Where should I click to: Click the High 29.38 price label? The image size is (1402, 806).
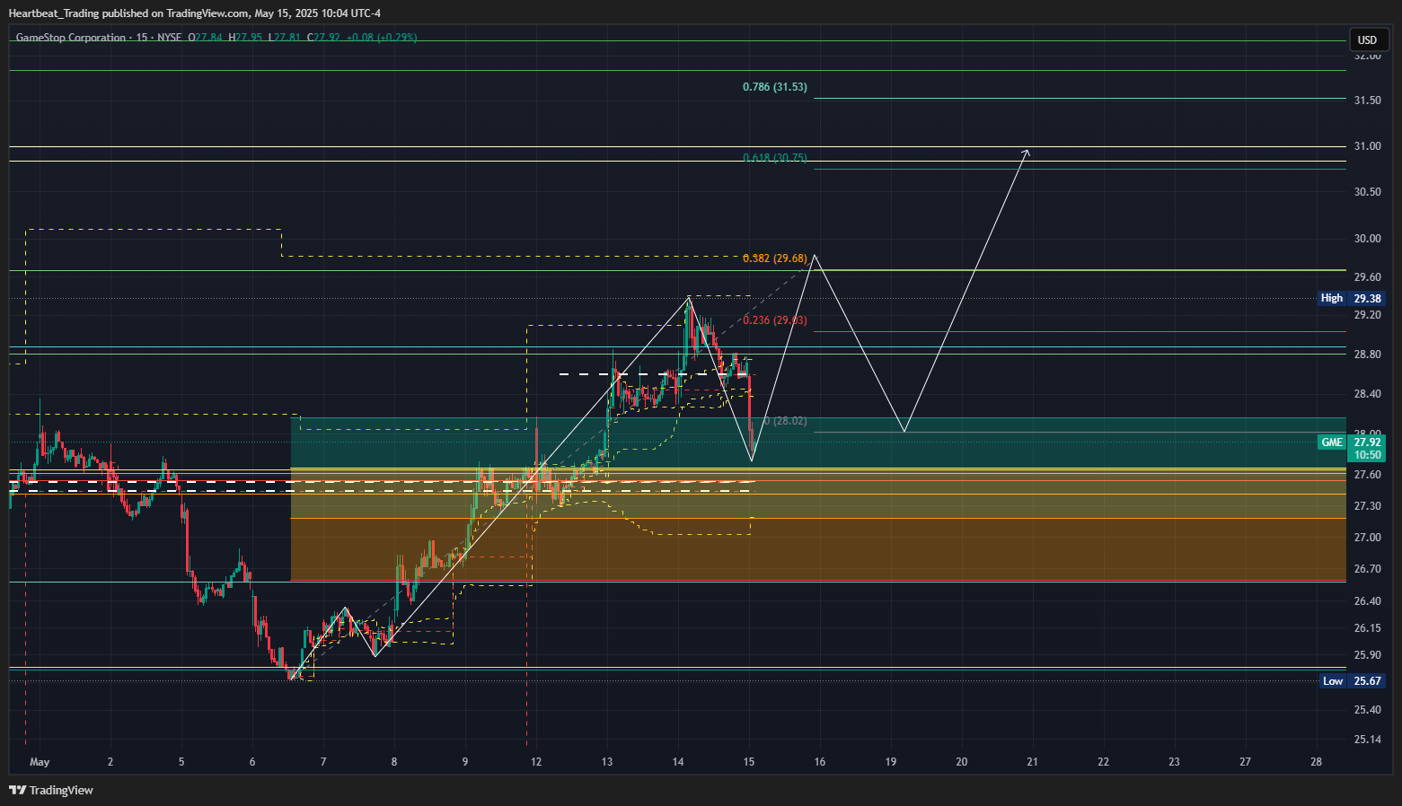(x=1351, y=298)
